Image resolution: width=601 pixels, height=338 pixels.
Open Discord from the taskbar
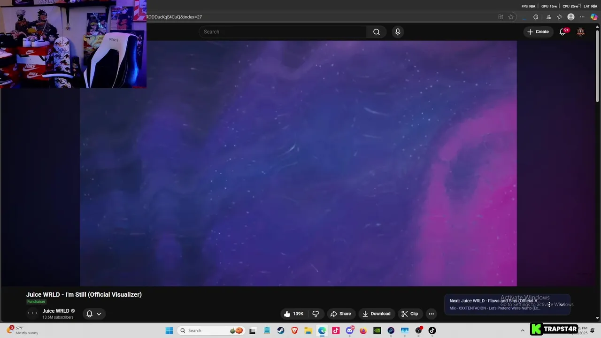349,330
